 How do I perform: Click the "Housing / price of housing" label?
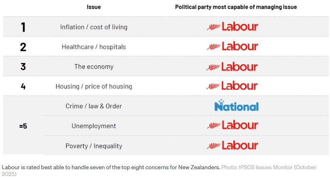[x=94, y=86]
